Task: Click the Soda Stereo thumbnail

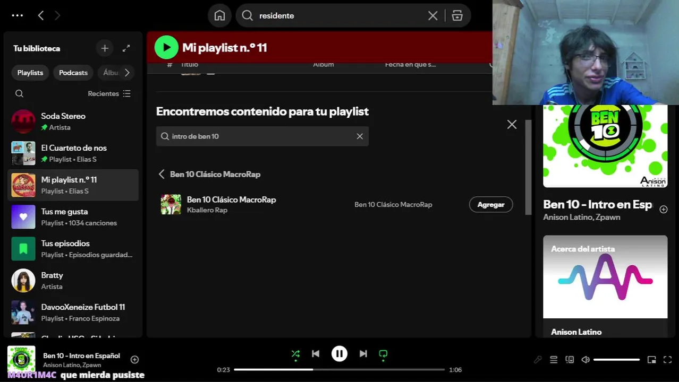Action: tap(23, 121)
